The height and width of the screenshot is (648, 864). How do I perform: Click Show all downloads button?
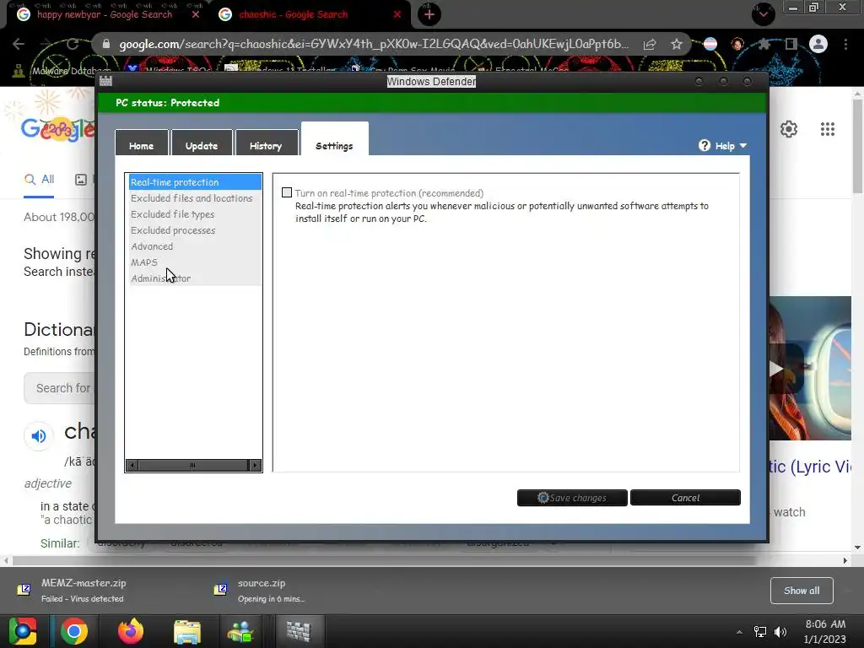[802, 590]
